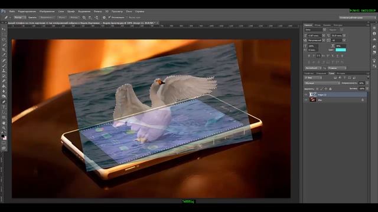The height and width of the screenshot is (212, 378).
Task: Open path operations in options bar
Action: tap(84, 17)
